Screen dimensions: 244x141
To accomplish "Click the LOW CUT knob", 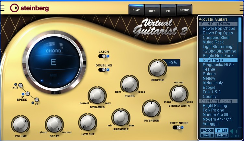I will (88, 123).
